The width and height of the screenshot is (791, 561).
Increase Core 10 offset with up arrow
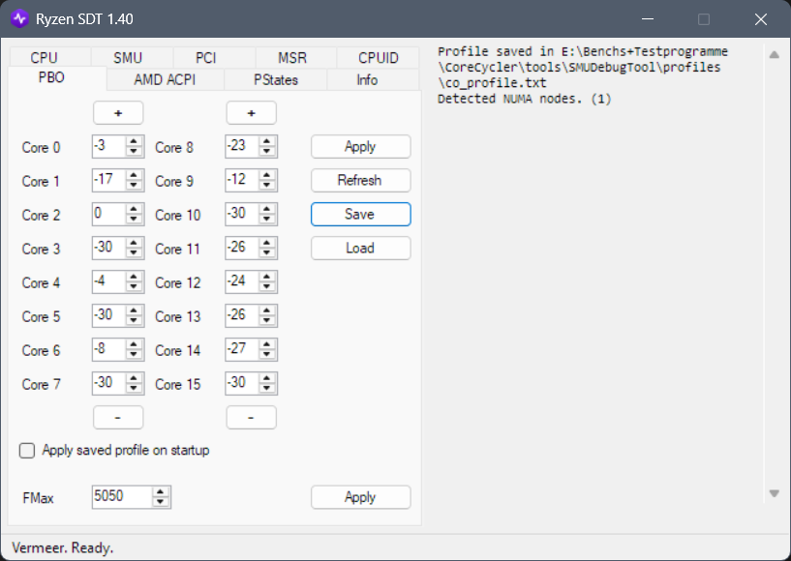(x=267, y=209)
